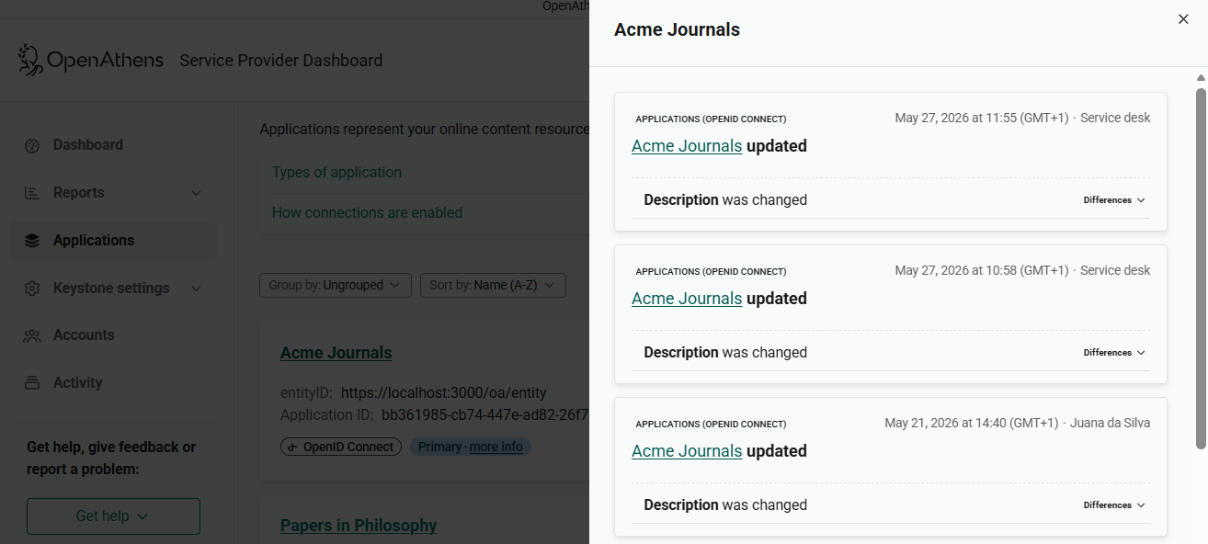Open Acme Journals link in application list
This screenshot has width=1208, height=544.
pyautogui.click(x=336, y=353)
